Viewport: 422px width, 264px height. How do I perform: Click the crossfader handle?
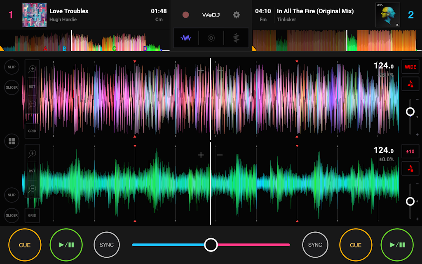[211, 245]
